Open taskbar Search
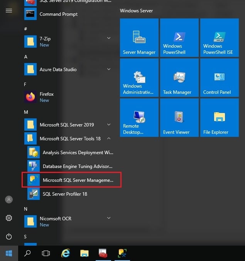 coord(27,253)
